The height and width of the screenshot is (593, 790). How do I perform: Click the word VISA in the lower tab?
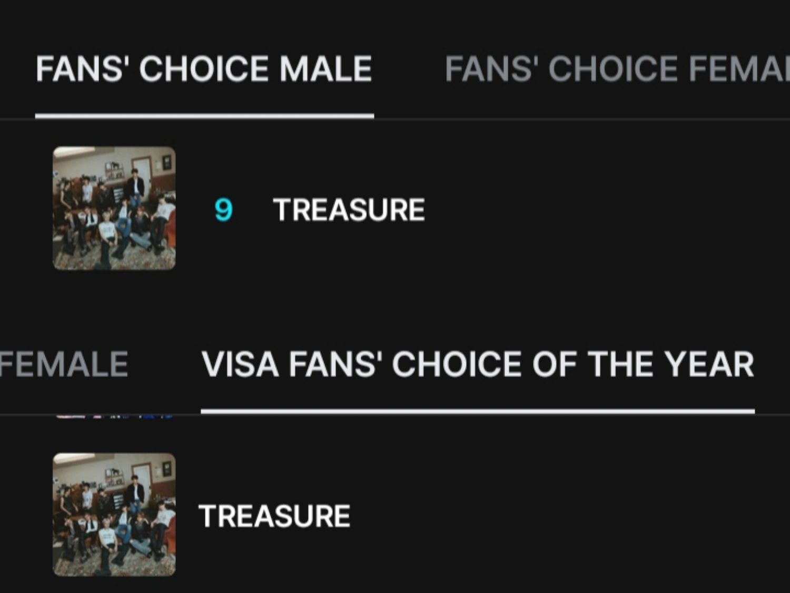pos(240,364)
